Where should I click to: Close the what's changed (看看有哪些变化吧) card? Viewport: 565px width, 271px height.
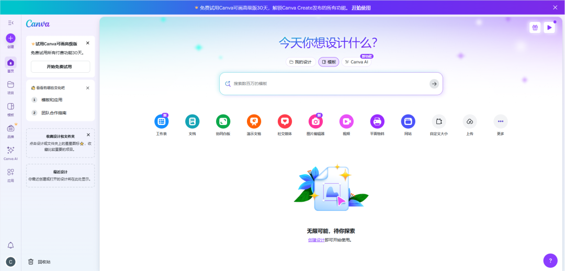87,88
